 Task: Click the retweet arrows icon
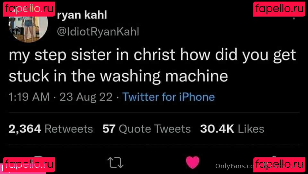click(116, 163)
